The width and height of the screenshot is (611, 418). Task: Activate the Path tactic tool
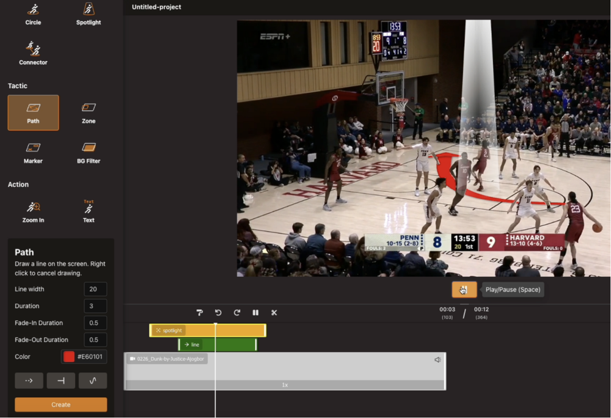point(33,112)
